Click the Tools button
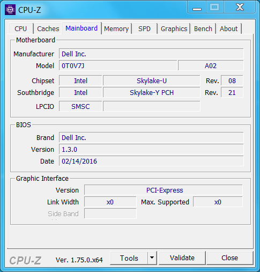 (x=129, y=258)
